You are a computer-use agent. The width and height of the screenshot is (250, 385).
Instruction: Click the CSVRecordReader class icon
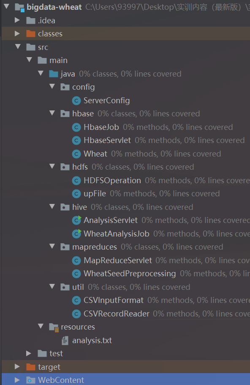point(76,313)
